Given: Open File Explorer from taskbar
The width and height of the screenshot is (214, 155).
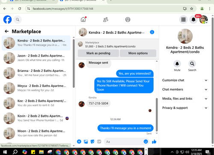Looking at the screenshot, I should (x=41, y=152).
